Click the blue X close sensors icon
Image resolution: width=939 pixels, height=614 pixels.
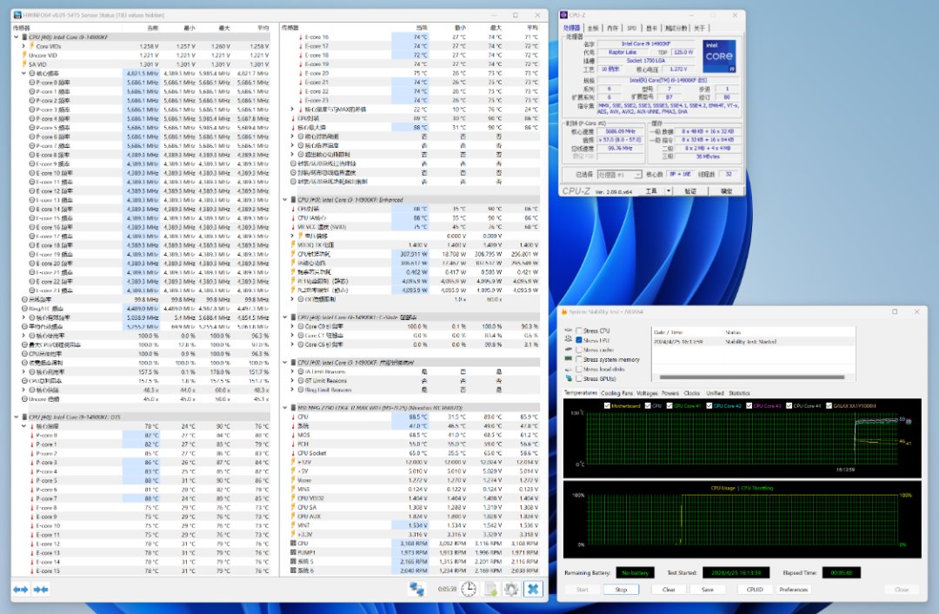[532, 589]
